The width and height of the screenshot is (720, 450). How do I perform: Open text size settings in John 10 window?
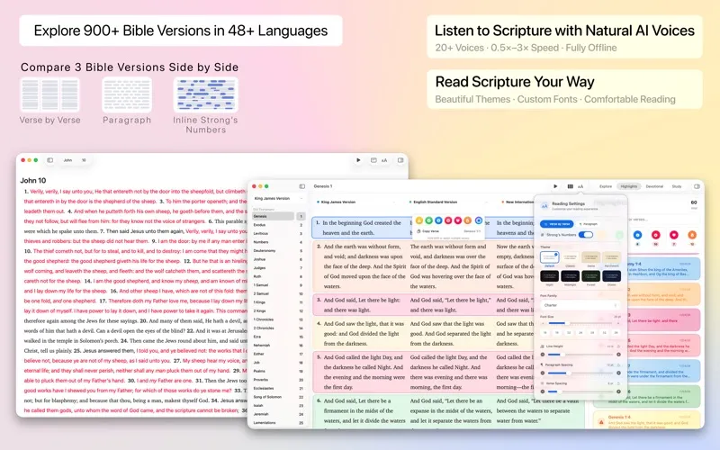click(384, 160)
